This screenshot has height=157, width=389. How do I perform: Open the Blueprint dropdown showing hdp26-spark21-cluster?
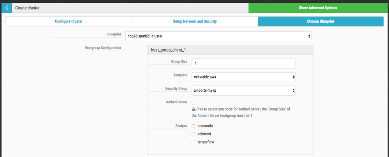click(218, 36)
